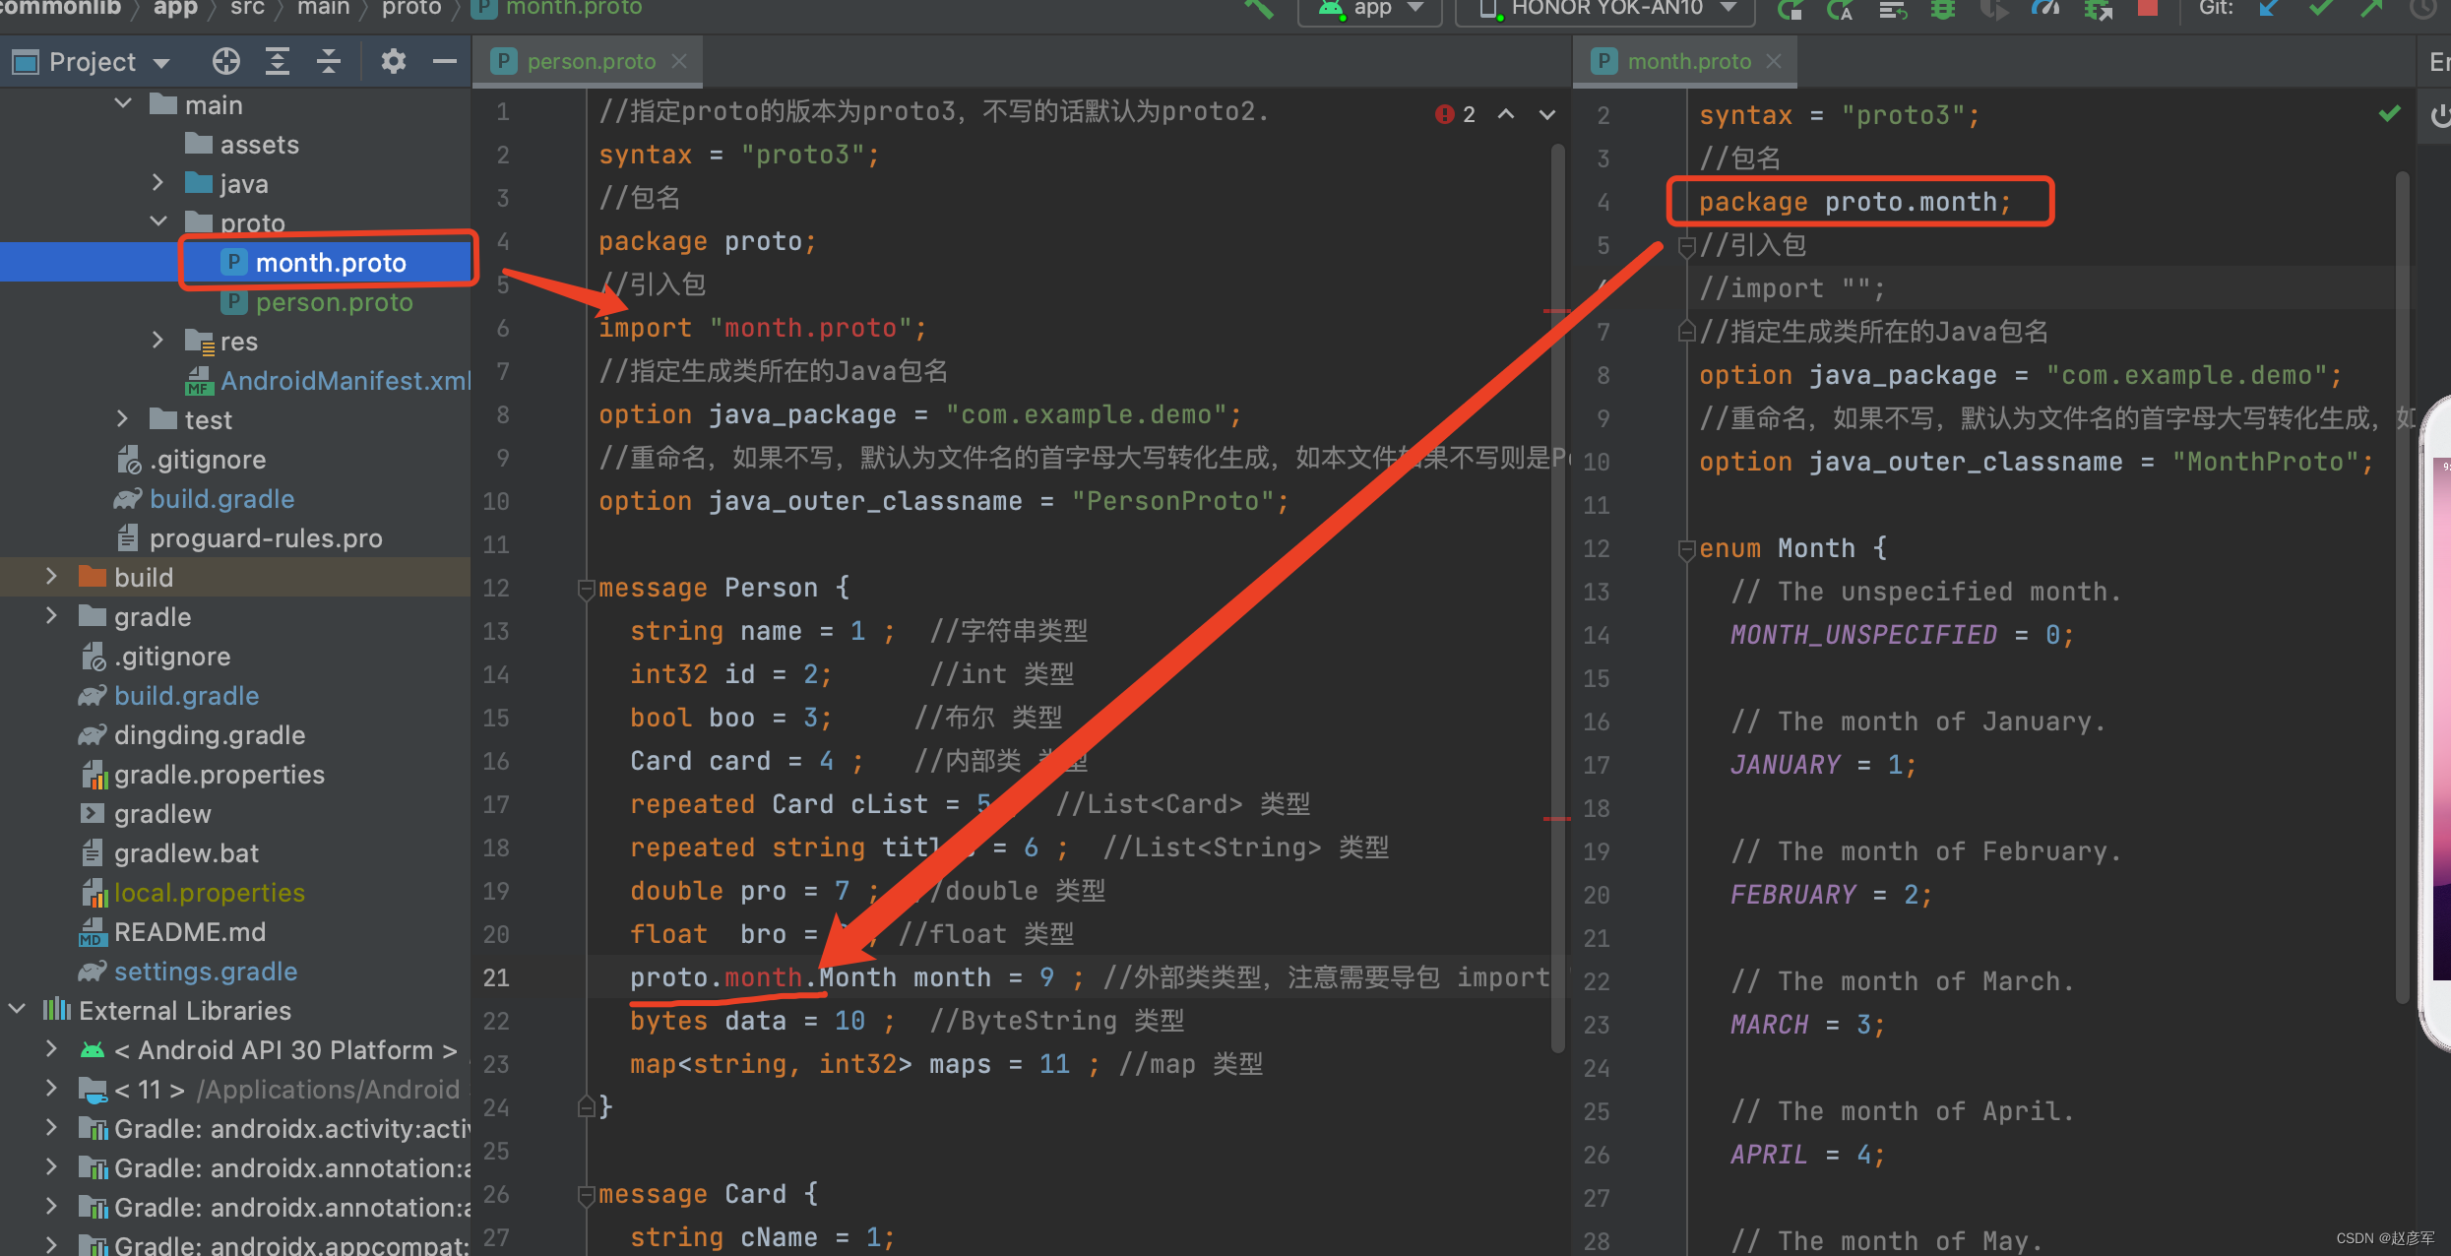Viewport: 2451px width, 1256px height.
Task: Open the Profiler gauge icon
Action: 2044,9
